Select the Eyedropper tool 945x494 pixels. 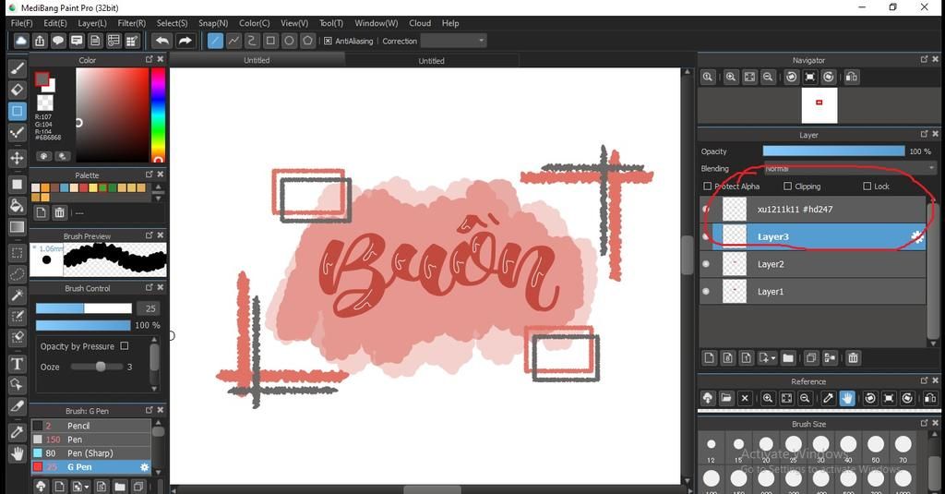click(x=17, y=432)
